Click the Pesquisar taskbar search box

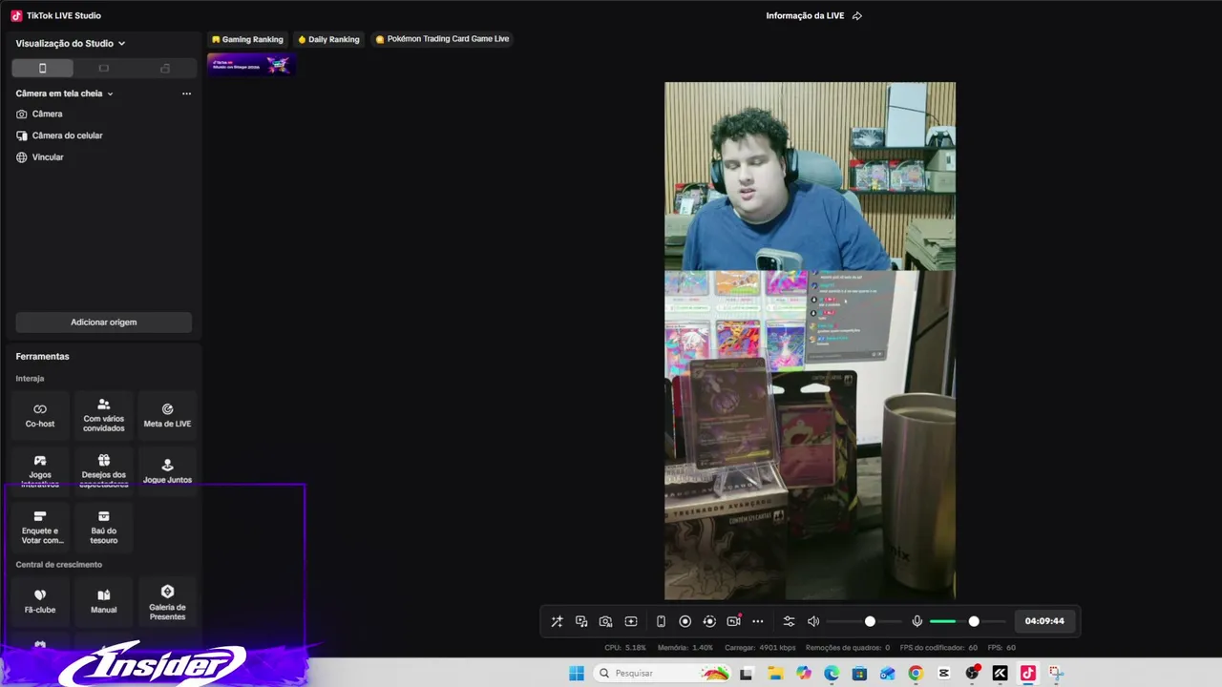coord(663,674)
